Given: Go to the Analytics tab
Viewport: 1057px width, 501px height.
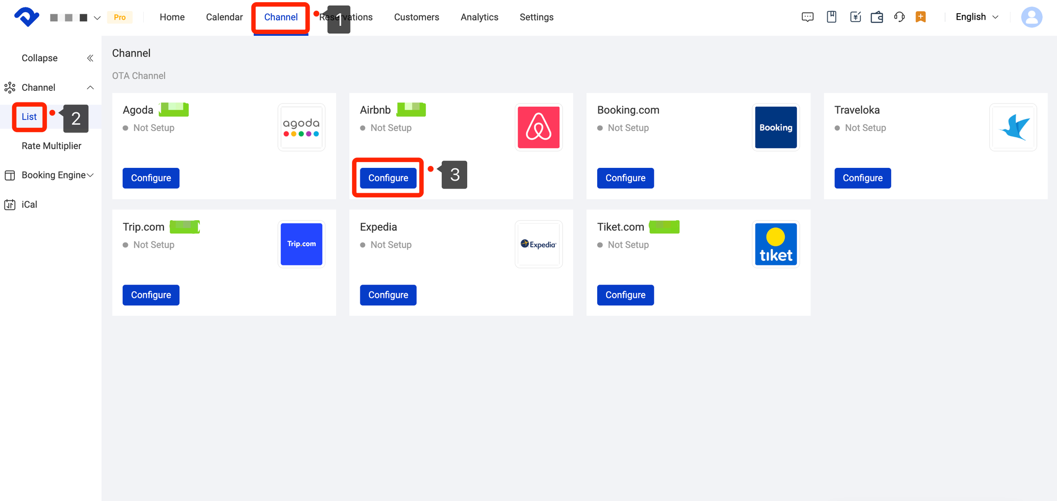Looking at the screenshot, I should tap(479, 17).
